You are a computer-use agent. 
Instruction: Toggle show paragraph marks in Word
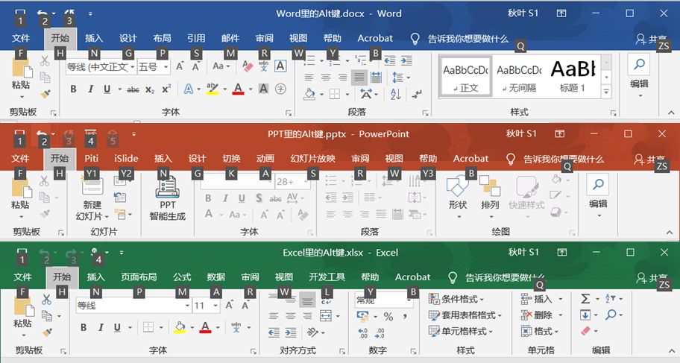[417, 93]
